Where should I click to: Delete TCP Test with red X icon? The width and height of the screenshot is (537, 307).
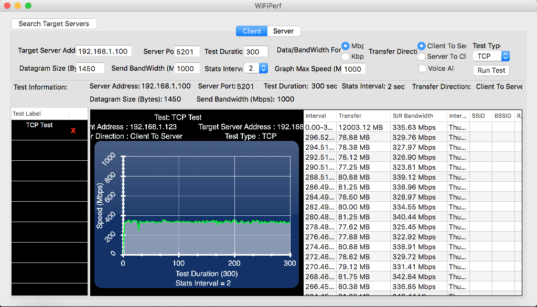tap(73, 130)
